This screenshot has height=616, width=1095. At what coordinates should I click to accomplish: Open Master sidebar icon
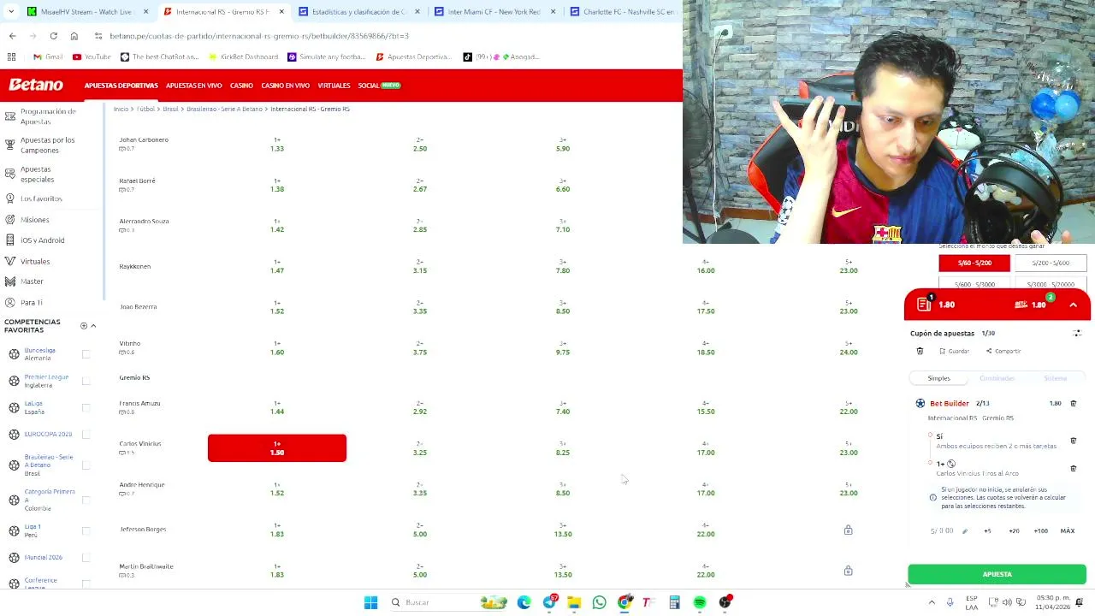tap(11, 281)
